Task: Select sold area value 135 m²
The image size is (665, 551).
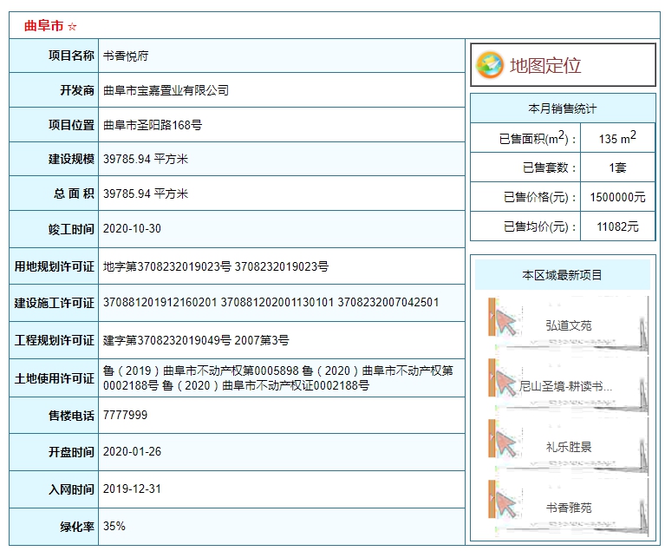Action: pyautogui.click(x=617, y=137)
